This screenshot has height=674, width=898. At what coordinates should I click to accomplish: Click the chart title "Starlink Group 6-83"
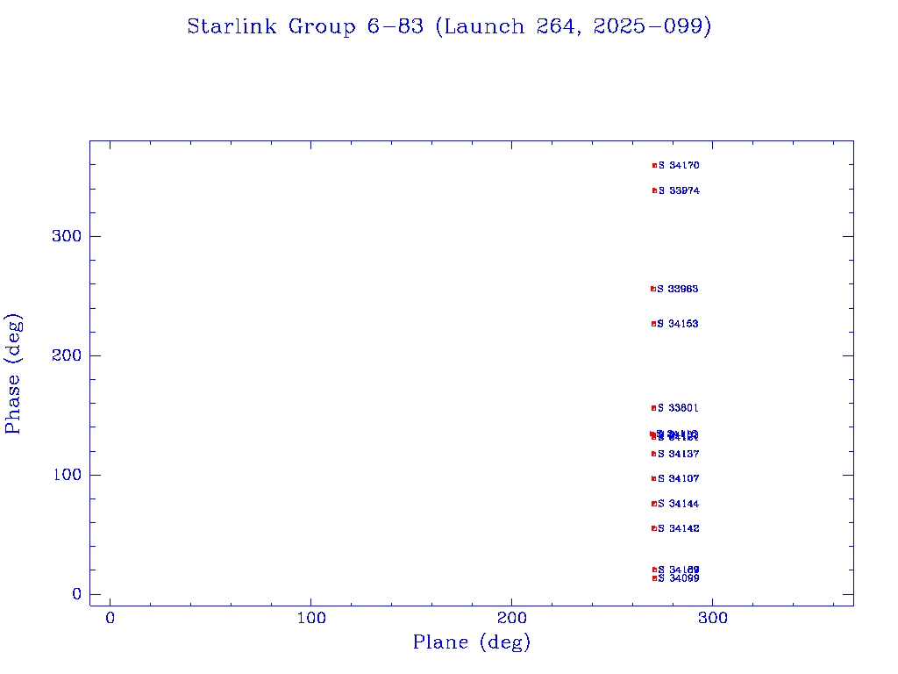point(305,26)
